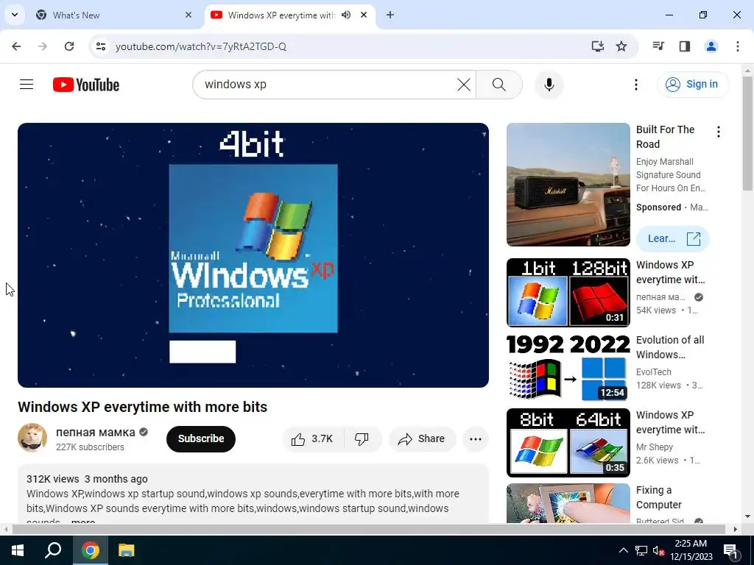Close the What's New tab
754x565 pixels.
click(x=188, y=15)
